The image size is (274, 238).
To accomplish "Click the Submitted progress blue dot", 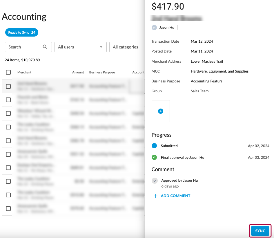I will coord(154,146).
